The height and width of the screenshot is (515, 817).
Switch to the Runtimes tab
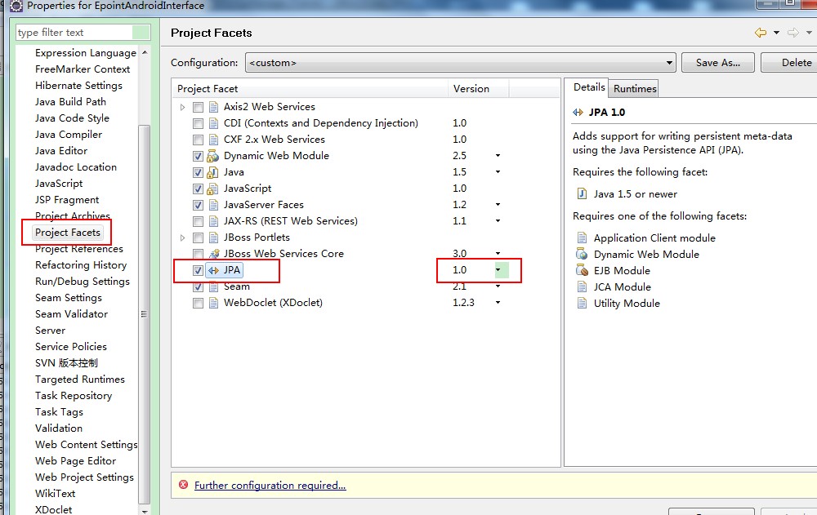coord(635,88)
